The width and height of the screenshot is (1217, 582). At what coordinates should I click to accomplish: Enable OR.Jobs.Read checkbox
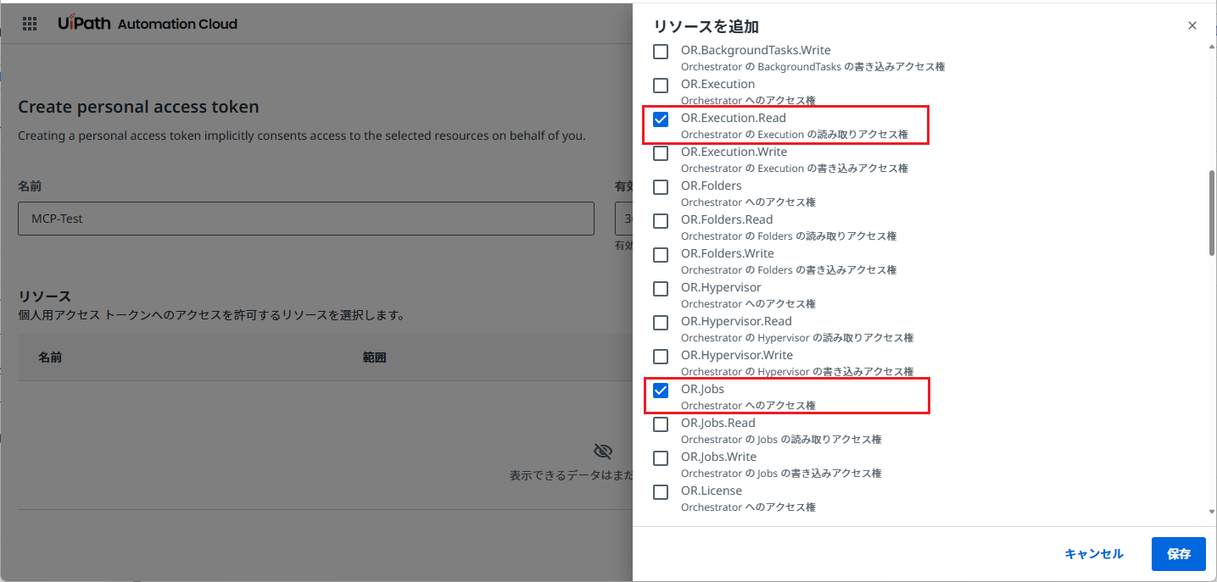tap(661, 424)
